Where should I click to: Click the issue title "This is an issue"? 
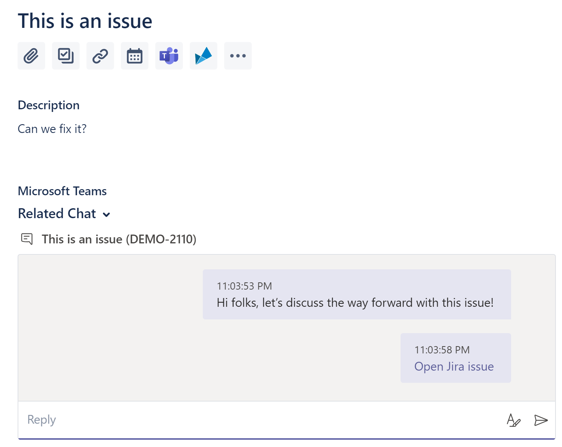[85, 21]
